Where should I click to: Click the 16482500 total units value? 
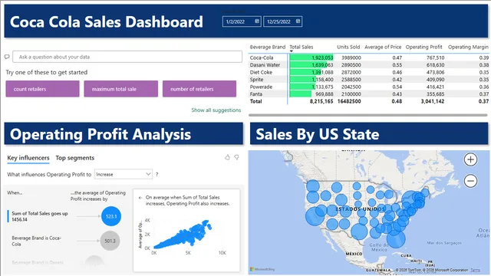coord(349,101)
